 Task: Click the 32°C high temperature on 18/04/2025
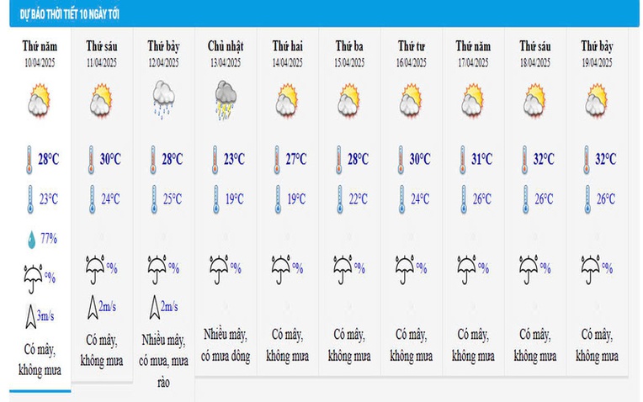tap(544, 159)
